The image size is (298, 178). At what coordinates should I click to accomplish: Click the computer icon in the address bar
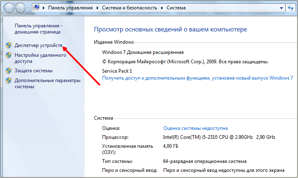click(x=36, y=8)
